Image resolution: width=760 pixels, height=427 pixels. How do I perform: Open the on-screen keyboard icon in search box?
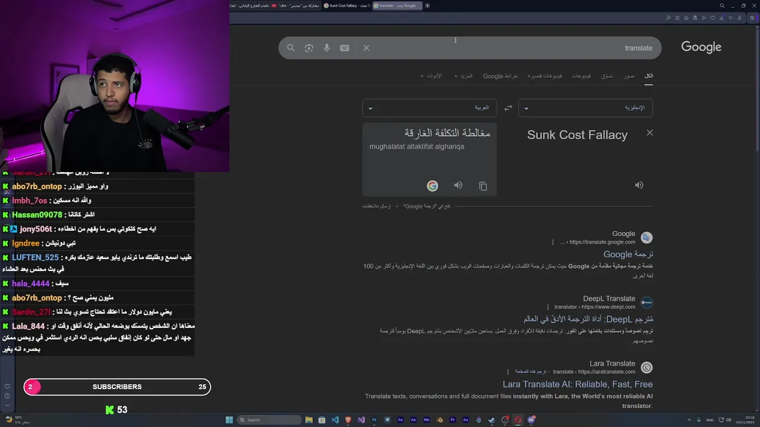[344, 48]
